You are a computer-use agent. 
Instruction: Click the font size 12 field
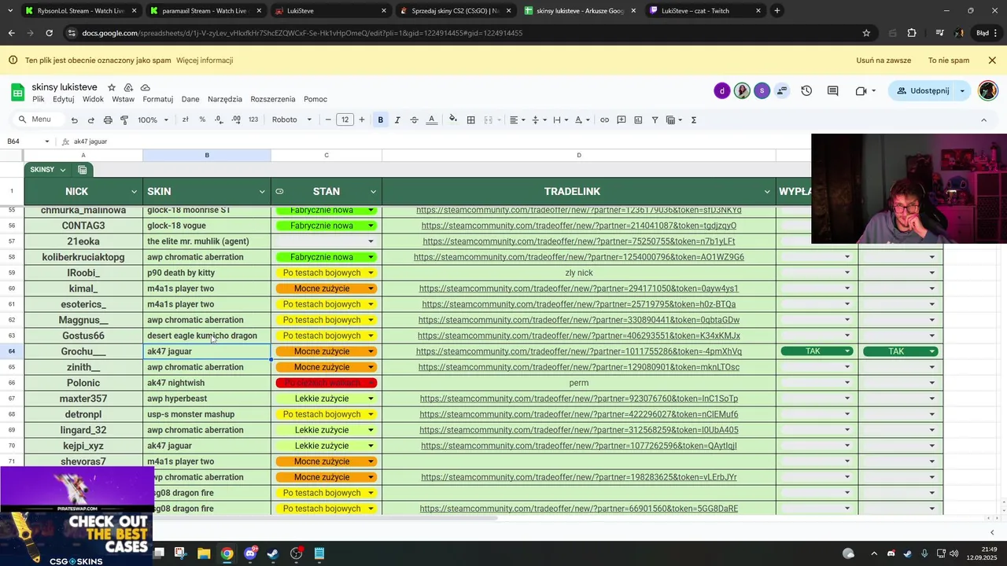(x=345, y=120)
